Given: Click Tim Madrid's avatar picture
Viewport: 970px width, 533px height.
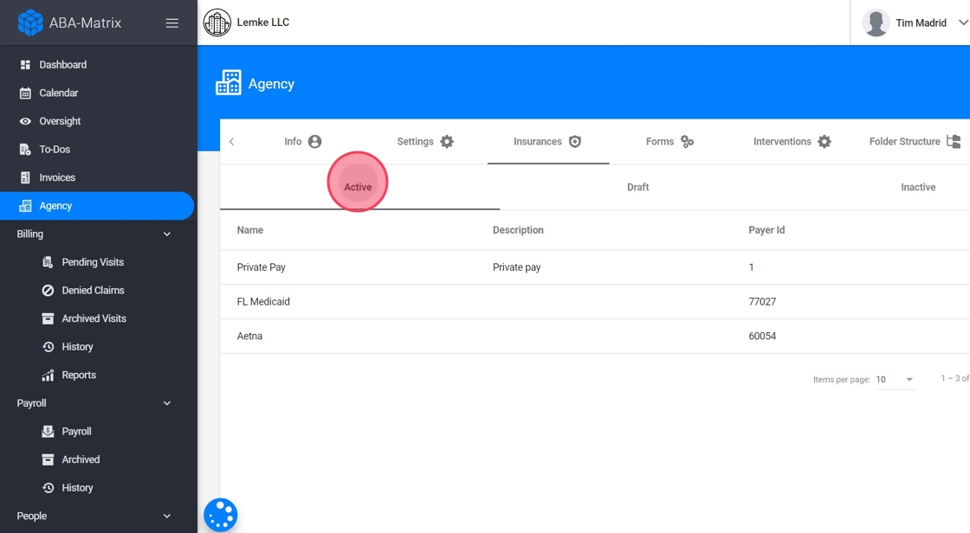Looking at the screenshot, I should click(876, 22).
